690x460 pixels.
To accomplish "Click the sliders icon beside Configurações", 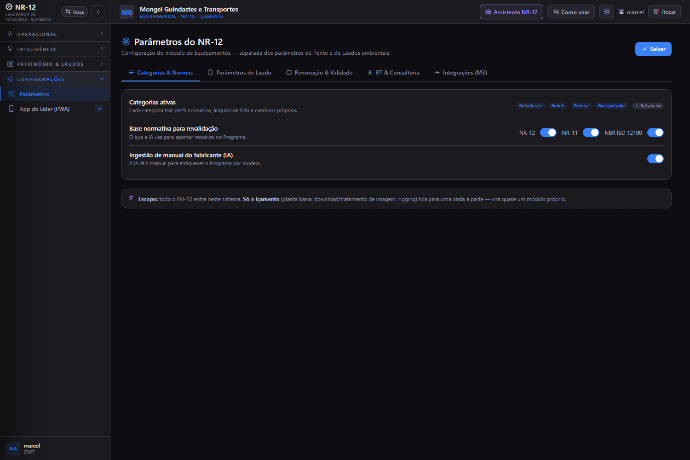I will 10,79.
